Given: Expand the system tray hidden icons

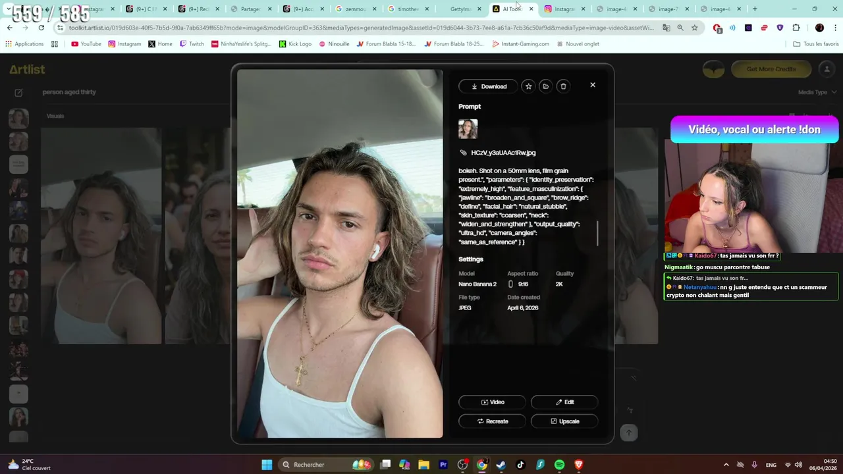Looking at the screenshot, I should coord(726,465).
